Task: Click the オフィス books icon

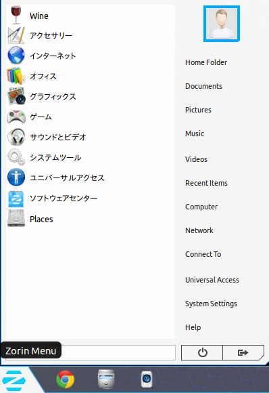Action: (16, 76)
